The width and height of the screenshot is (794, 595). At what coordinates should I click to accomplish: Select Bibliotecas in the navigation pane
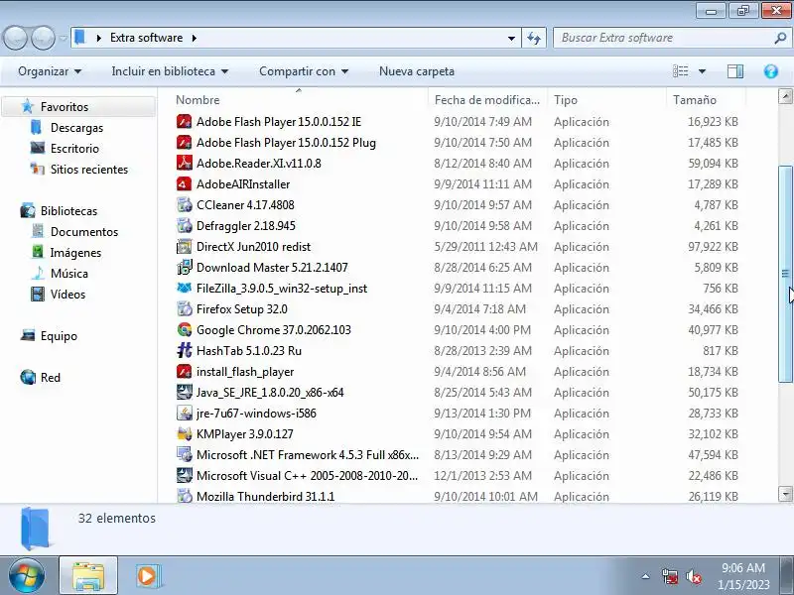(x=68, y=211)
